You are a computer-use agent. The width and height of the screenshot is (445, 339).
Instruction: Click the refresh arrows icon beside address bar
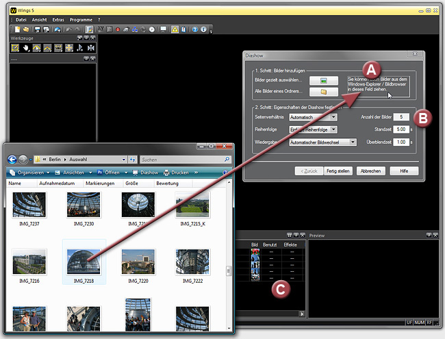pyautogui.click(x=133, y=160)
